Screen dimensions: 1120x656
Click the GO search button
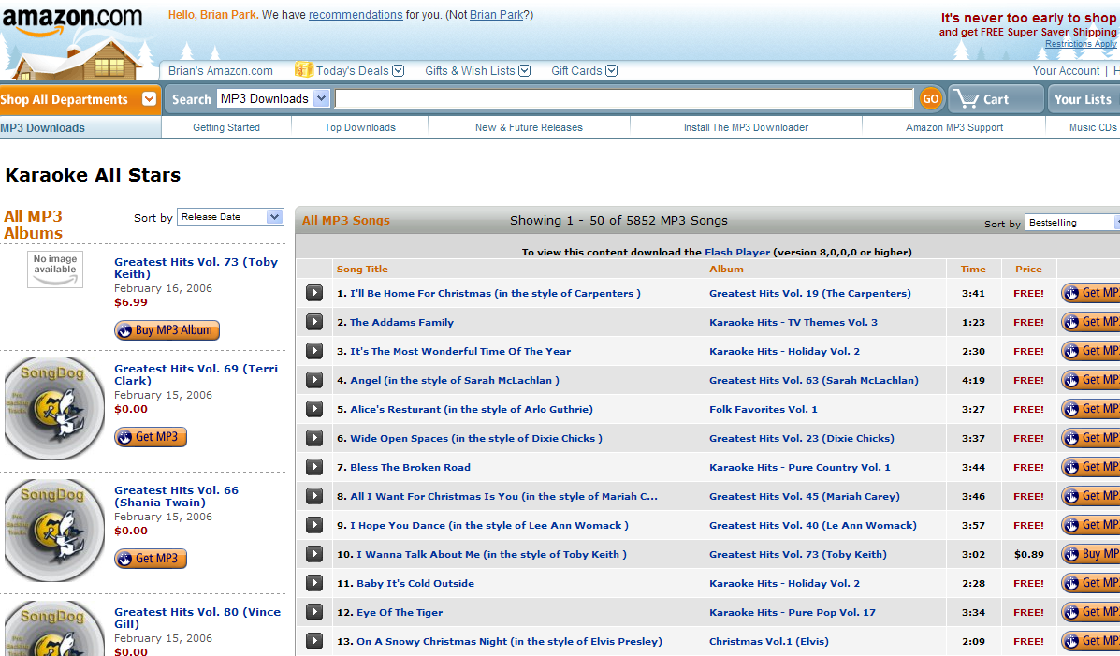(x=930, y=99)
